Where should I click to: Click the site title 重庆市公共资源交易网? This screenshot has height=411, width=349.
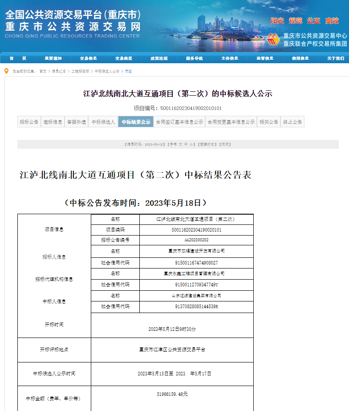coord(73,27)
